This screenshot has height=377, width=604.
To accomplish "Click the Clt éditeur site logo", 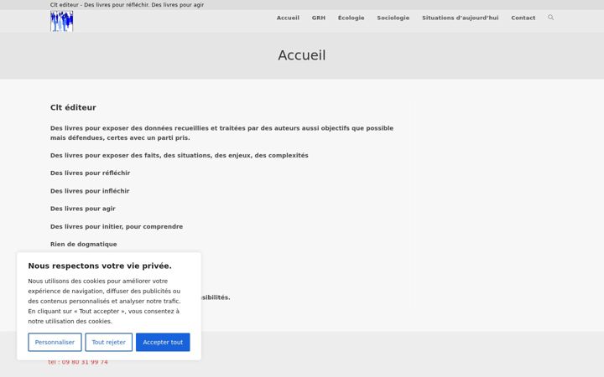I will click(61, 21).
